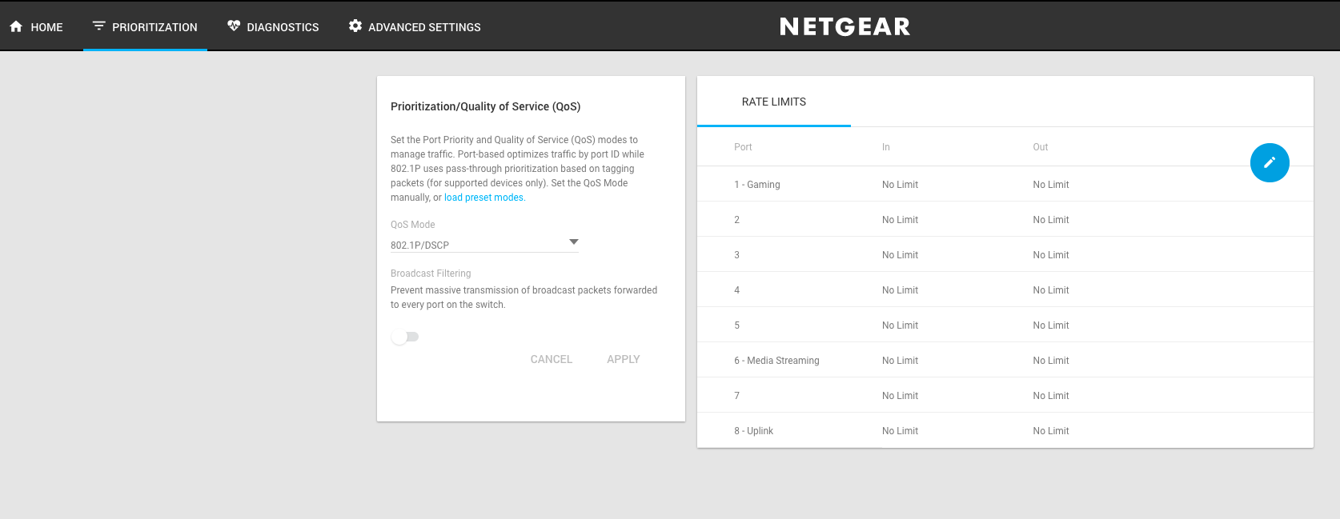Open the DIAGNOSTICS menu item

[x=273, y=26]
